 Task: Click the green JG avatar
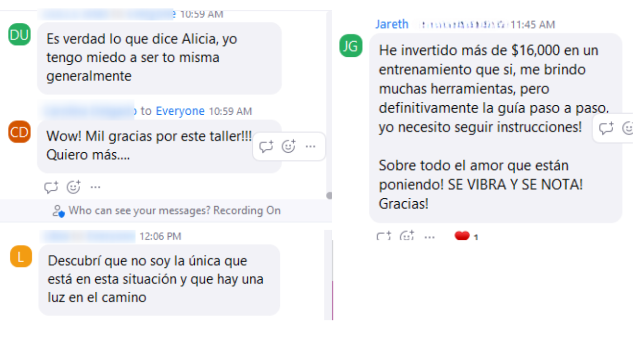(x=351, y=46)
